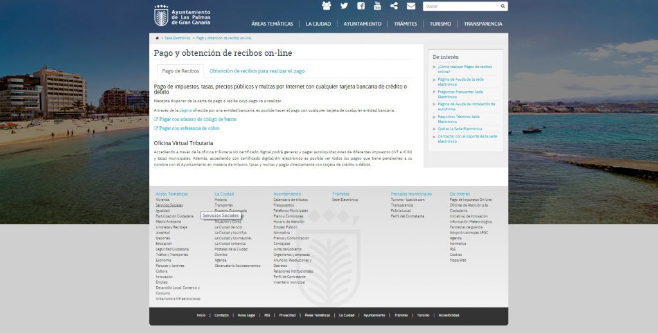Click inside the Buscar search field
This screenshot has width=658, height=333.
pos(461,6)
